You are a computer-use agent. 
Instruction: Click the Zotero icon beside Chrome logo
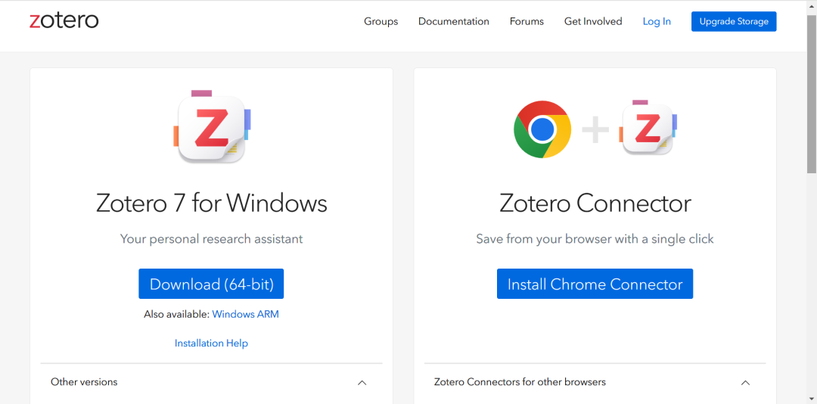coord(648,128)
